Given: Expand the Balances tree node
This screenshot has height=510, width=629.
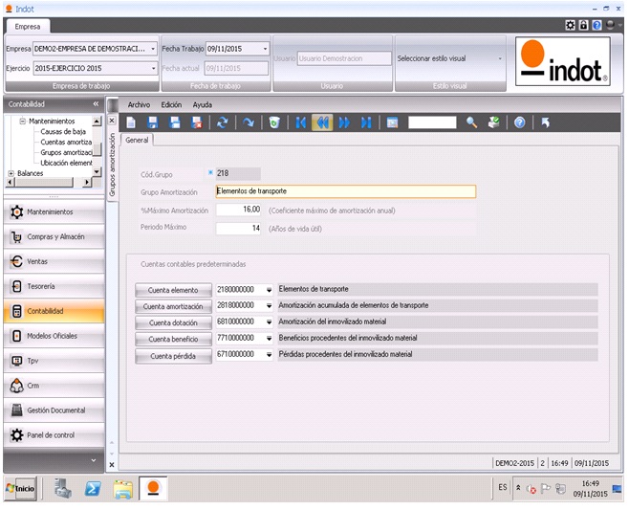Looking at the screenshot, I should point(11,173).
